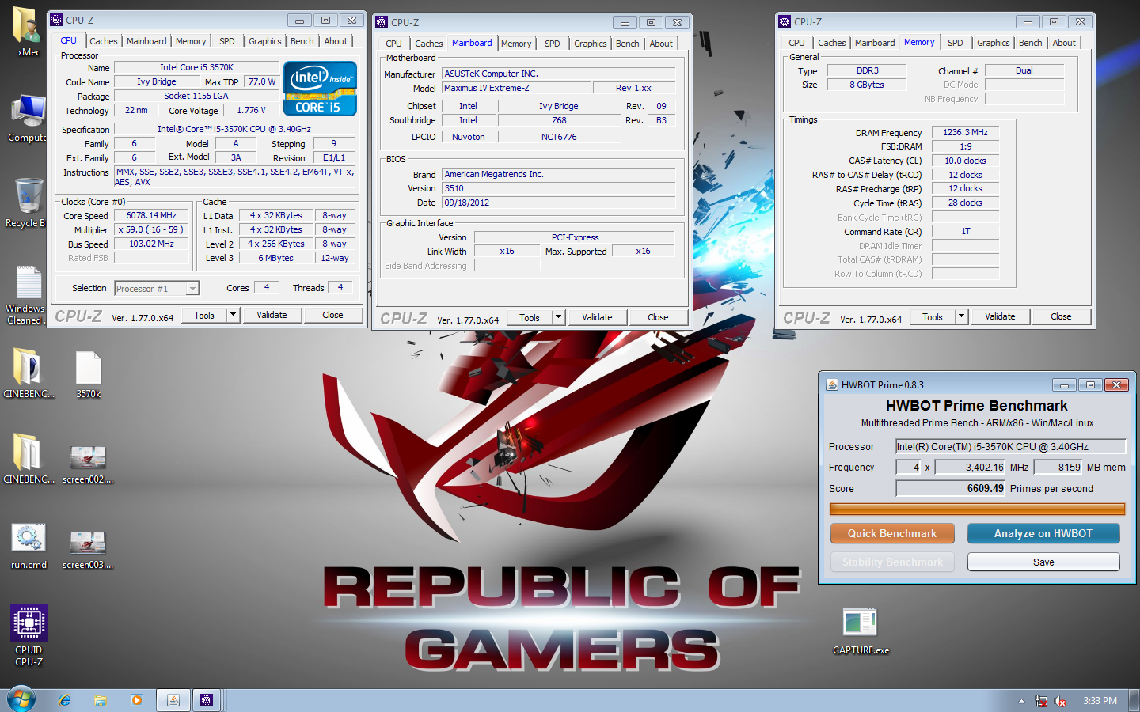This screenshot has width=1140, height=712.
Task: Open the Computer desktop icon
Action: pyautogui.click(x=27, y=119)
